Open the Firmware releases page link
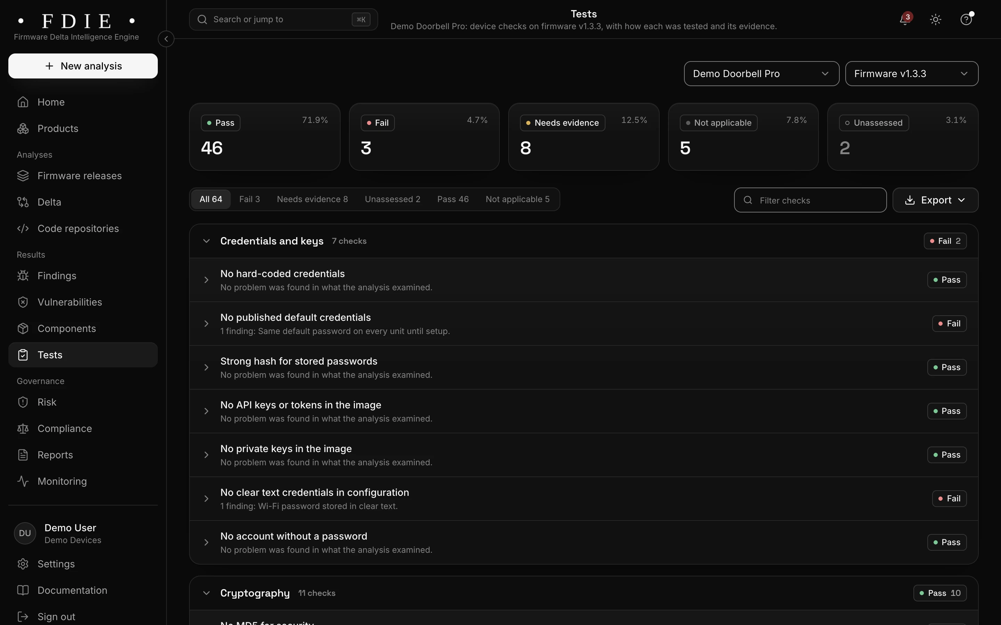 [x=83, y=176]
